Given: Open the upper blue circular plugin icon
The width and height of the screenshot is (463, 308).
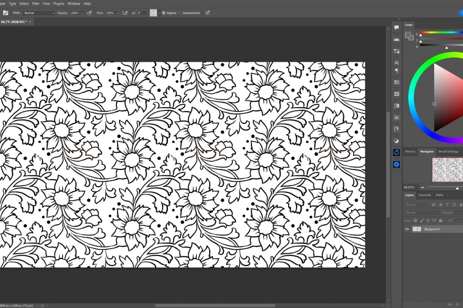Looking at the screenshot, I should tap(397, 152).
